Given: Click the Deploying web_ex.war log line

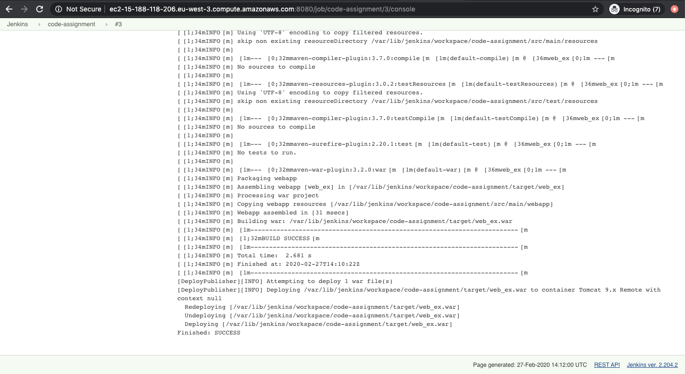Looking at the screenshot, I should (317, 324).
